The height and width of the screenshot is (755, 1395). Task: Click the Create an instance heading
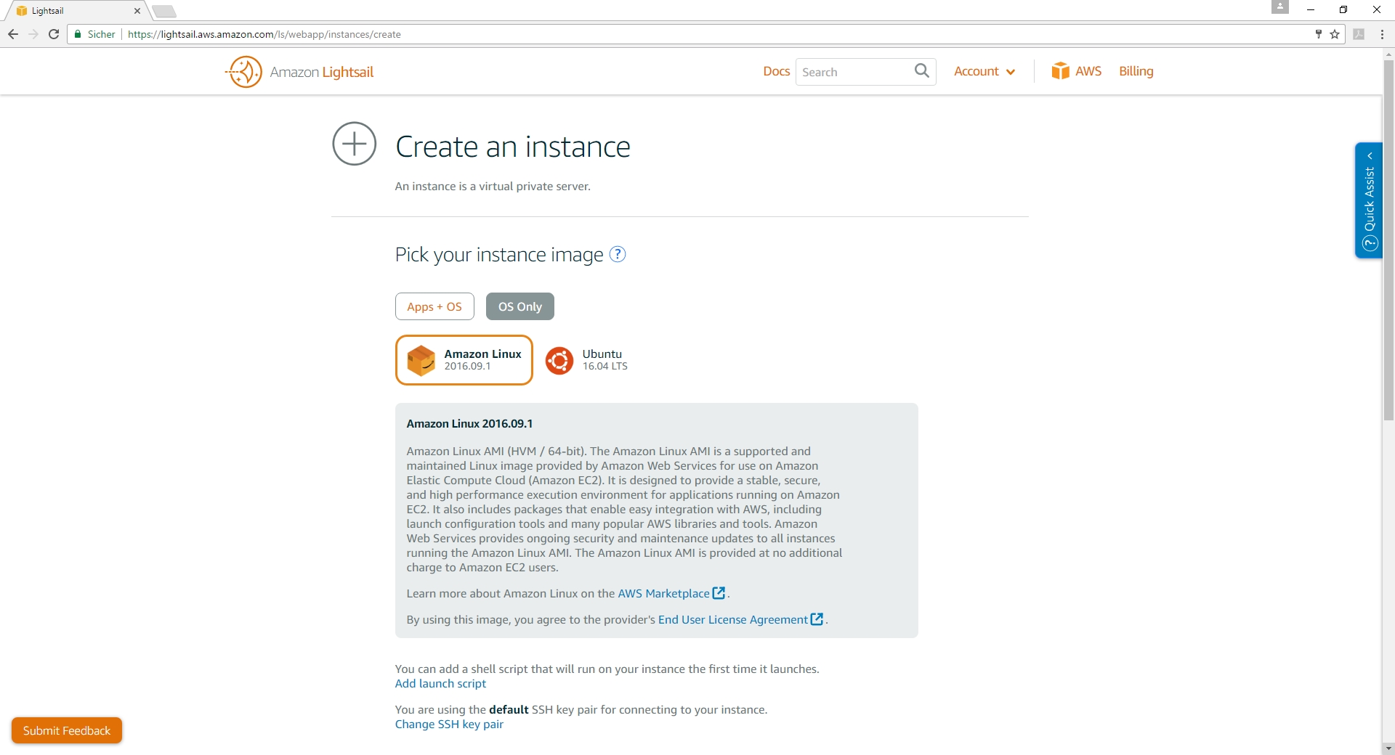click(x=513, y=147)
